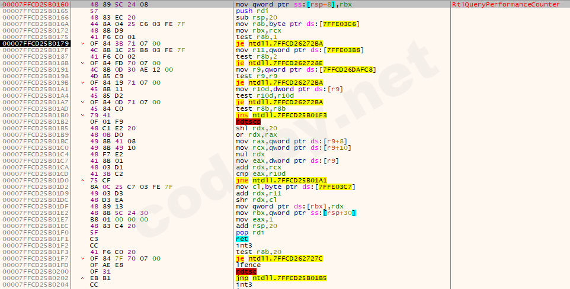This screenshot has width=570, height=289.
Task: Select 'mov rcx,qword ptr ds:[r9+10]' instruction
Action: (x=293, y=148)
